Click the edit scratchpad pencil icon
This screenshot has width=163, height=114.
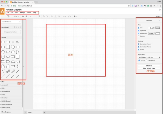(19, 27)
